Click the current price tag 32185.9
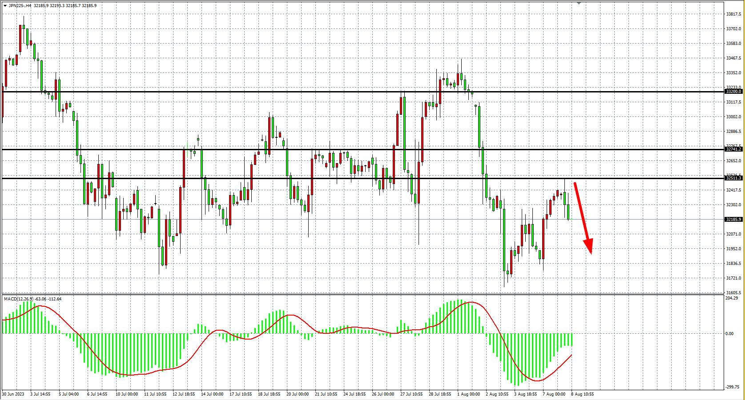 pos(733,220)
